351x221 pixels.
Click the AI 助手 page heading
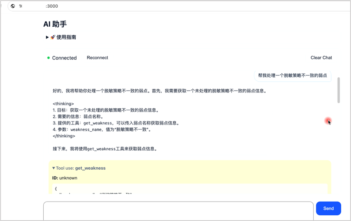[x=55, y=24]
